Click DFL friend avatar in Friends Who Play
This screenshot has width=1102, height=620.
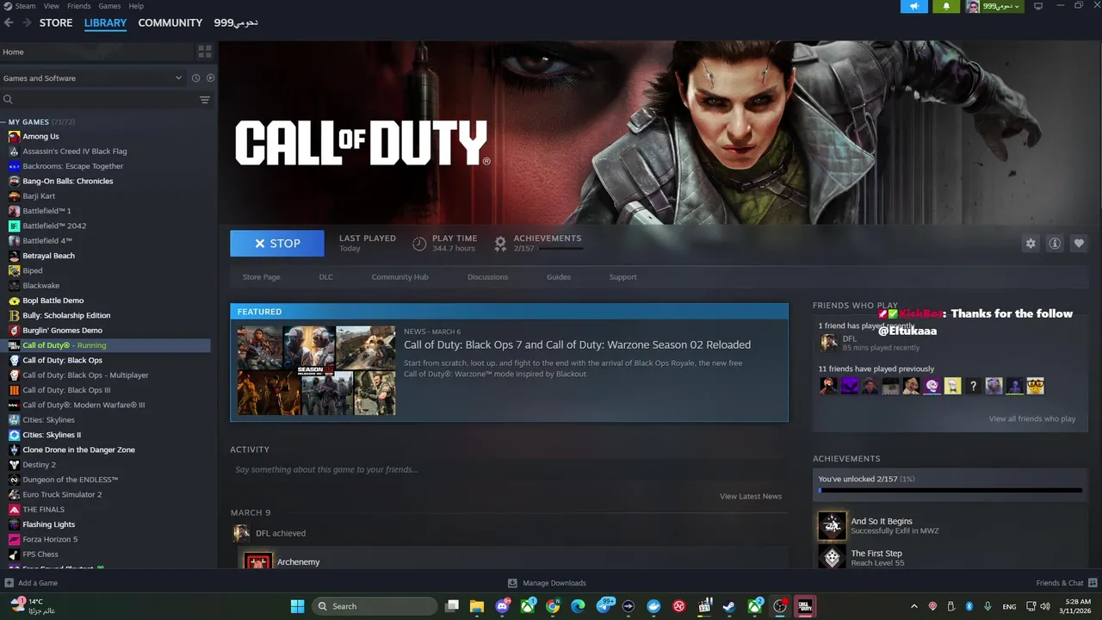click(x=828, y=343)
